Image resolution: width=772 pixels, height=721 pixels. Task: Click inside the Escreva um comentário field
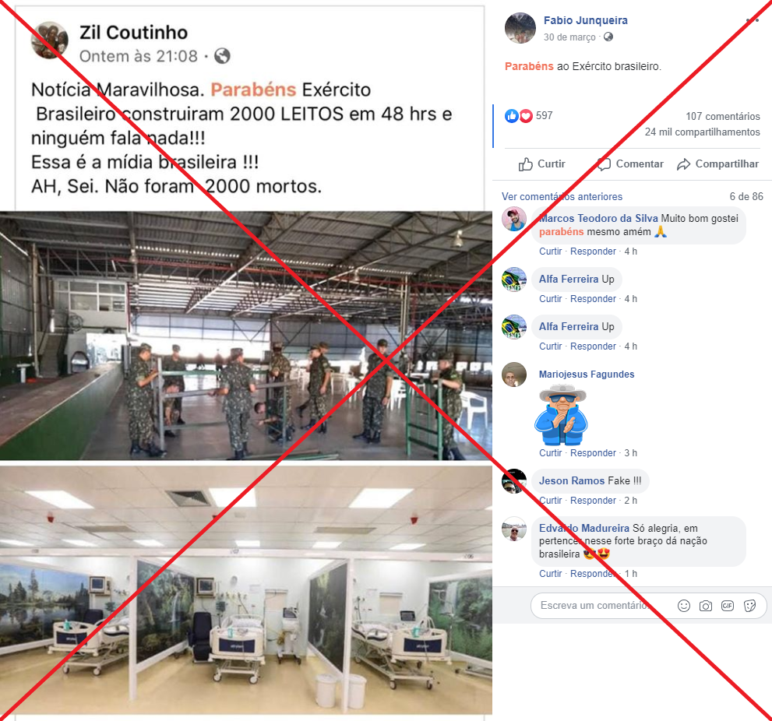(601, 606)
